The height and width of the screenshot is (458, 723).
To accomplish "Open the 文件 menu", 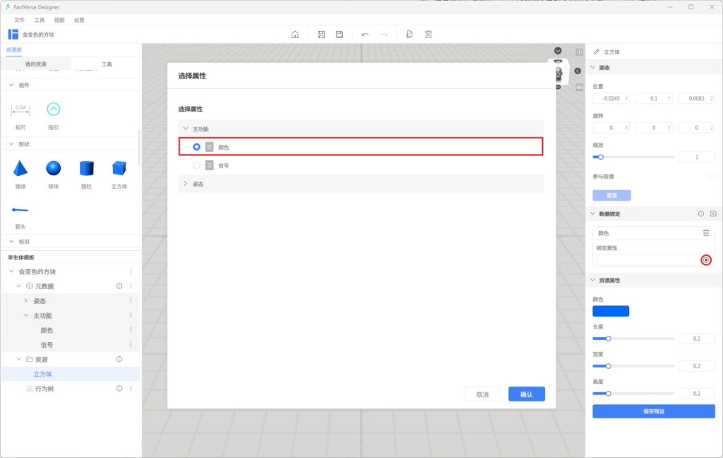I will pos(20,20).
